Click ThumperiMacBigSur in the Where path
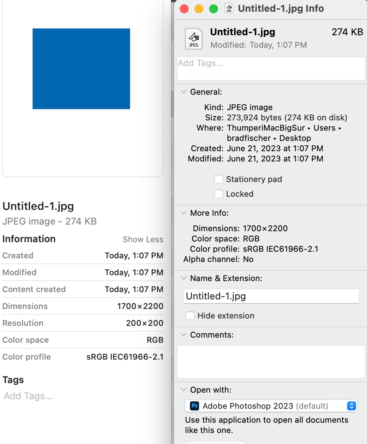 click(x=266, y=128)
